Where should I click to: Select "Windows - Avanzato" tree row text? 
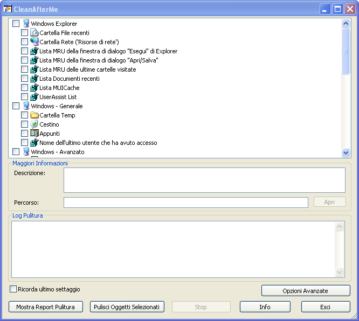58,152
